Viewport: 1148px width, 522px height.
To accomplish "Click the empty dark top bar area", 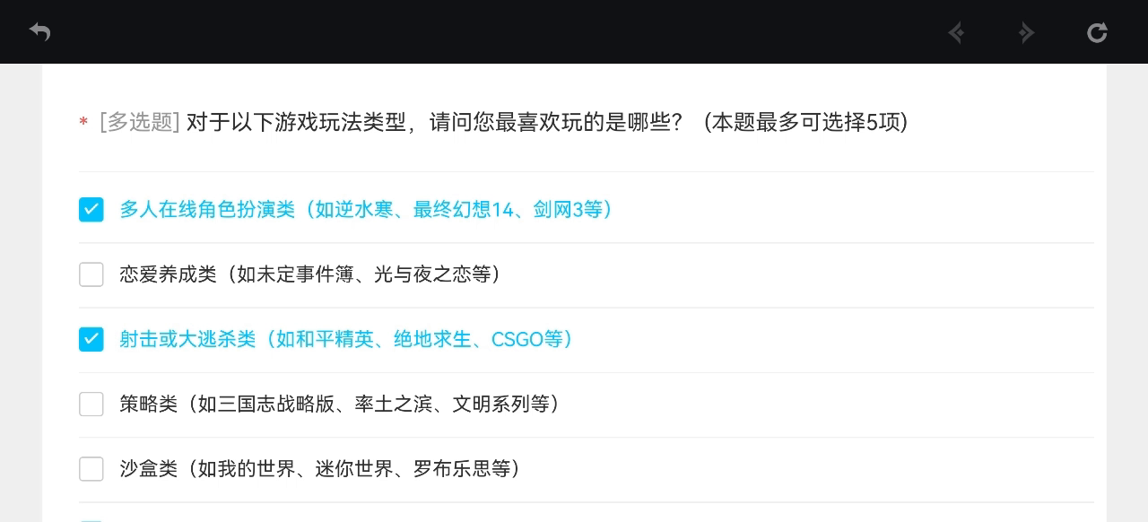I will tap(493, 32).
